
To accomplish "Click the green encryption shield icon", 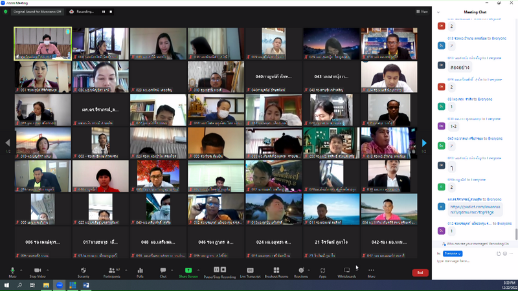I will (x=6, y=12).
